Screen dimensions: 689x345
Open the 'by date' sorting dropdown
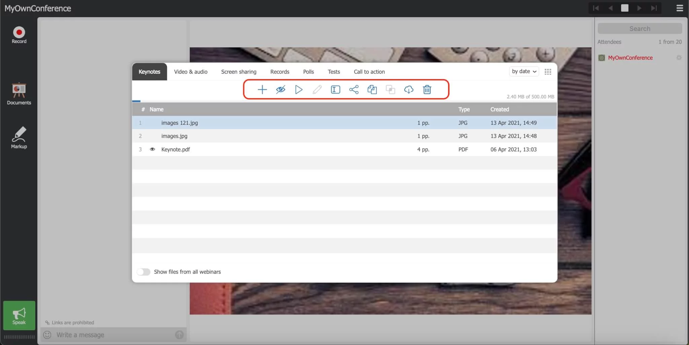523,71
